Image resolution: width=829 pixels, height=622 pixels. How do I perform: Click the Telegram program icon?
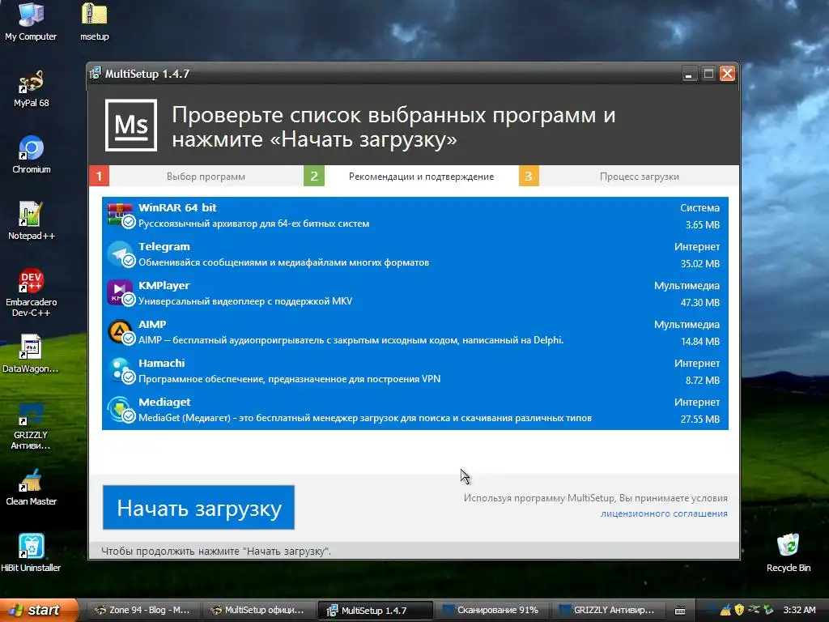(120, 253)
